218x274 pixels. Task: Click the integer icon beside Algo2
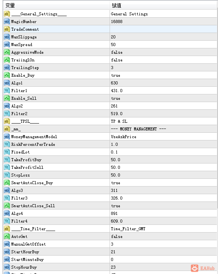point(7,106)
